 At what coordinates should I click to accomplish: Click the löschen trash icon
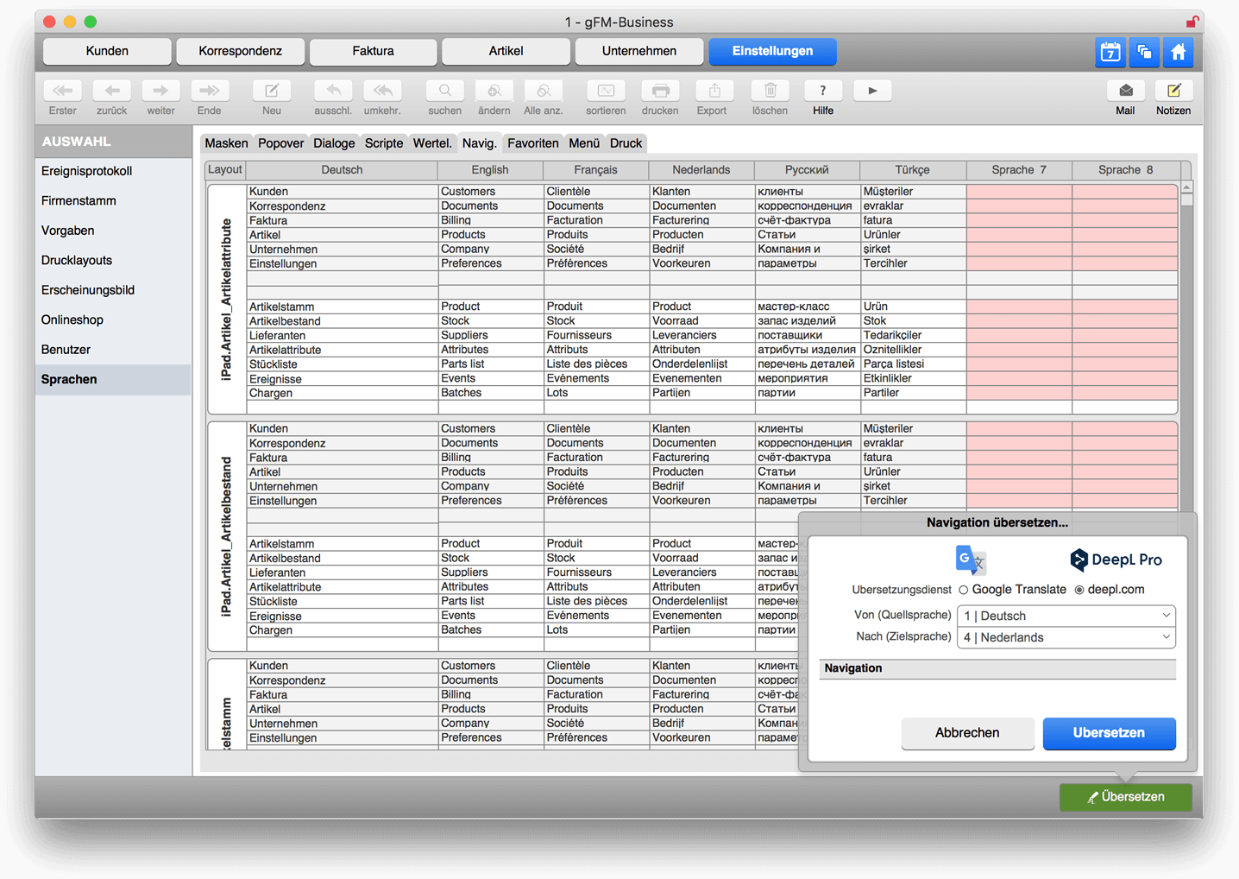coord(770,91)
